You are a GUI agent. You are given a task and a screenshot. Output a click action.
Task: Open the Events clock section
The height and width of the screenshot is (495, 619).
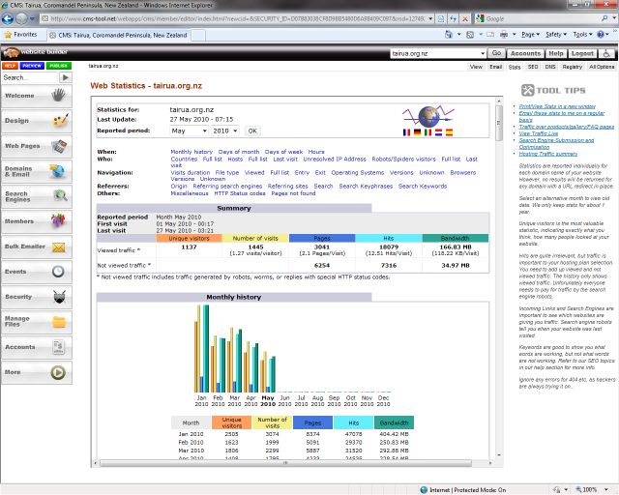[36, 272]
